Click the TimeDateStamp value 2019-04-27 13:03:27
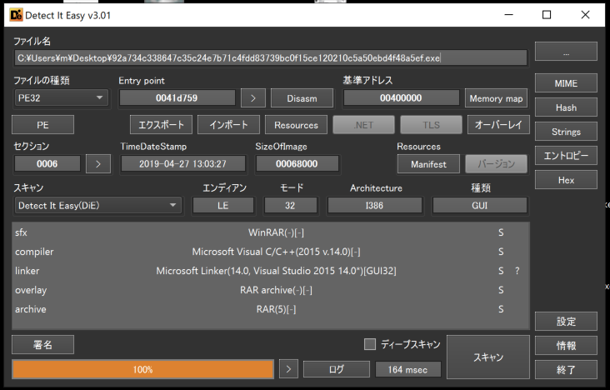610x390 pixels. coord(182,164)
